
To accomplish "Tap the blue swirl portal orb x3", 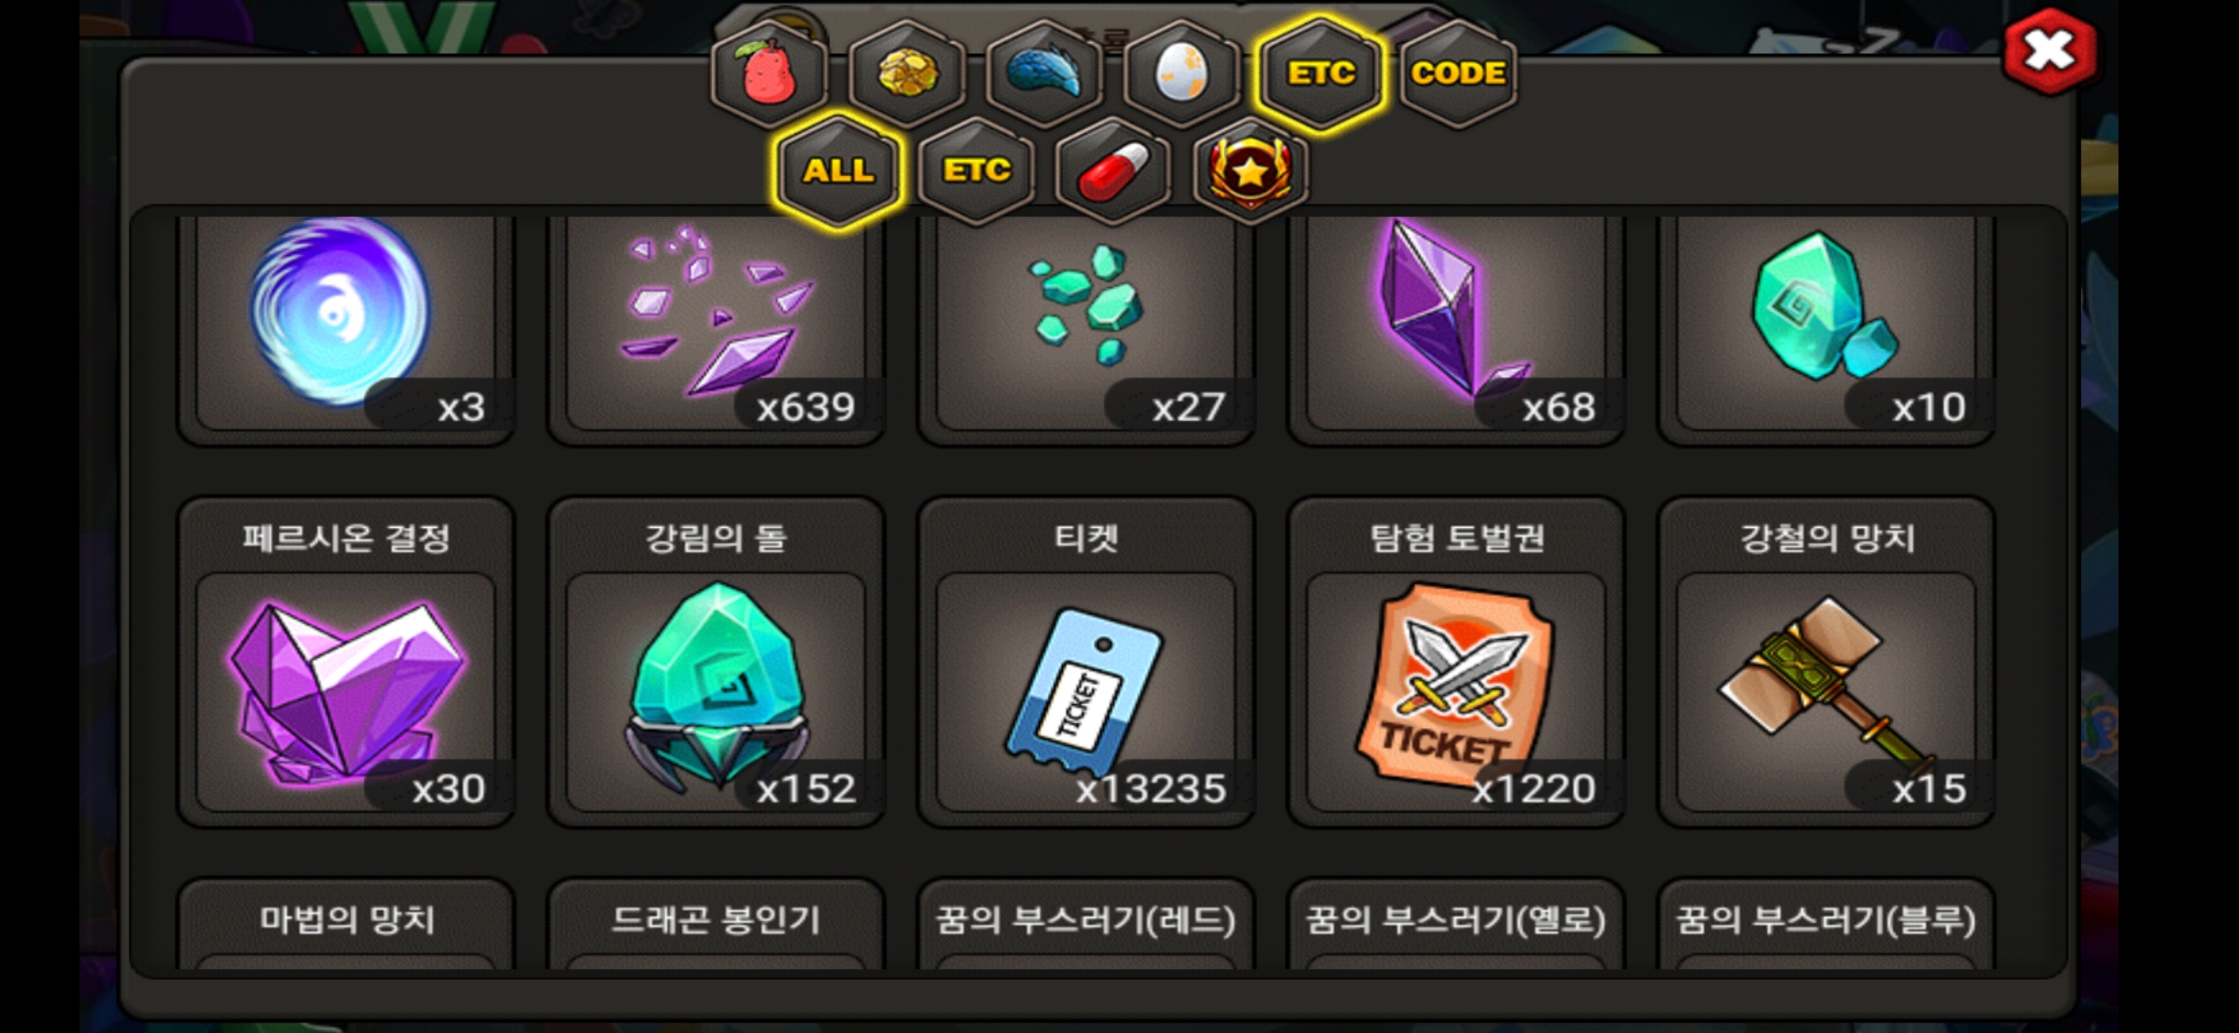I will (x=345, y=325).
